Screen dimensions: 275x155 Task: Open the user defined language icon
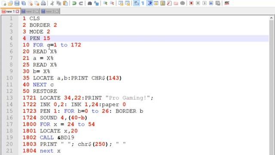(x=156, y=3)
